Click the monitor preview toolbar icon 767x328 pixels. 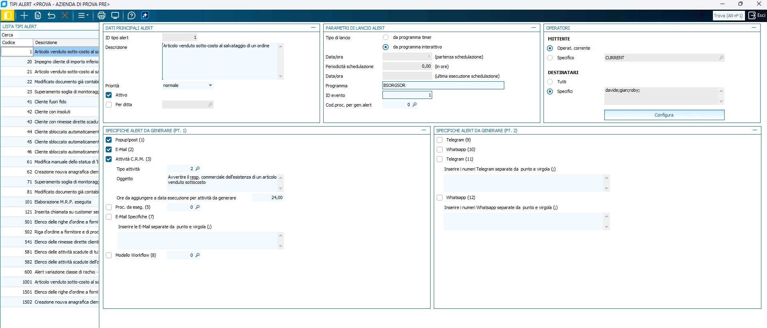[115, 16]
